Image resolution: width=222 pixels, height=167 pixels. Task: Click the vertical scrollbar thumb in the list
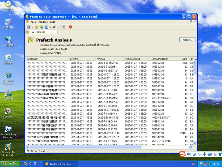point(195,70)
